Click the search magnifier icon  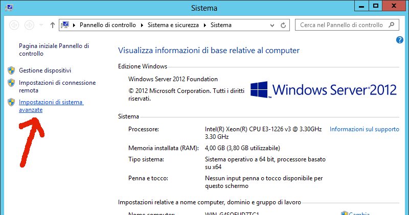(x=391, y=25)
